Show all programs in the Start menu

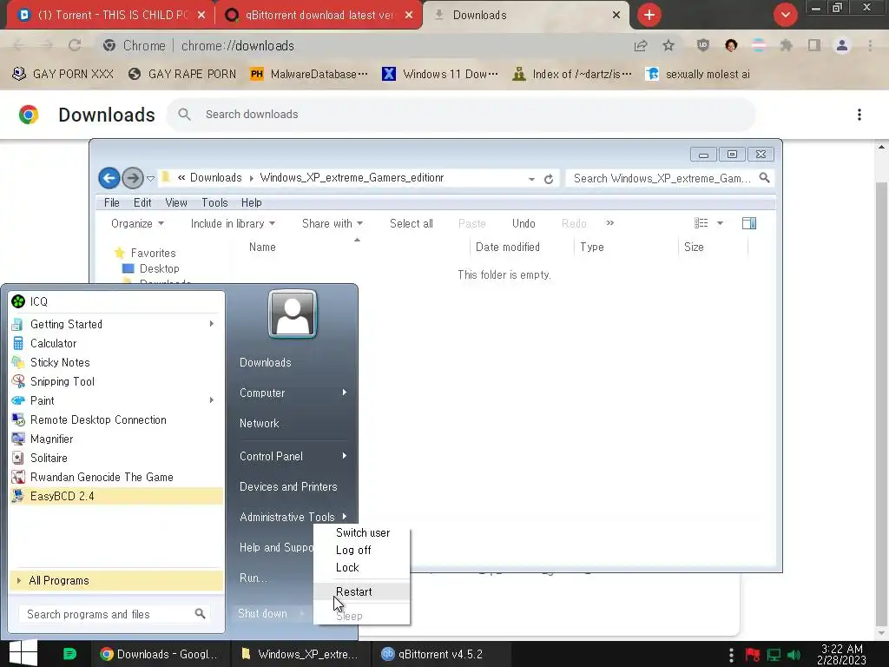pyautogui.click(x=116, y=580)
